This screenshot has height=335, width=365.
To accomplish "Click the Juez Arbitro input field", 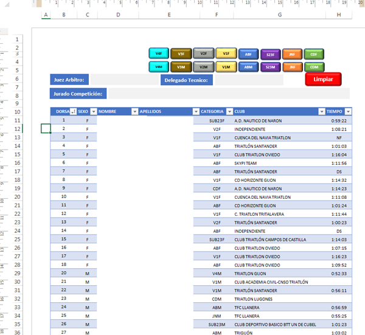I will pyautogui.click(x=124, y=80).
